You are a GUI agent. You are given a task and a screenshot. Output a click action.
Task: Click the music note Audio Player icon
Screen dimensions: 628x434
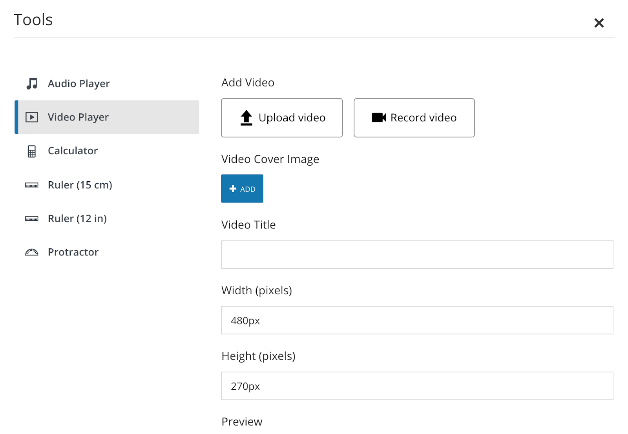click(32, 84)
